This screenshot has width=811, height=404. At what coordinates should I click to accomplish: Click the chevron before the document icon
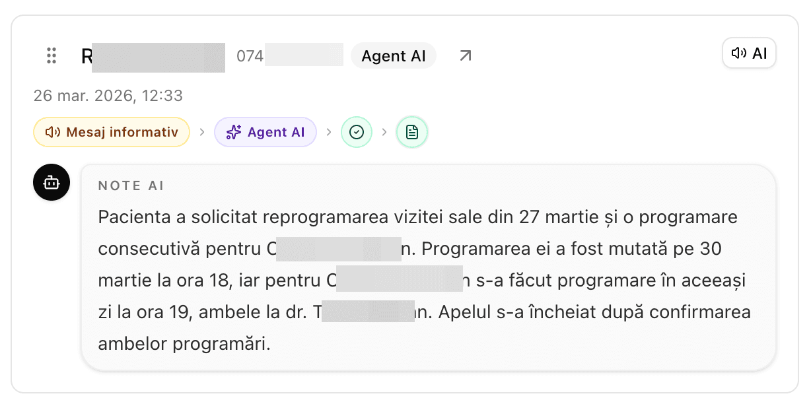pos(384,132)
